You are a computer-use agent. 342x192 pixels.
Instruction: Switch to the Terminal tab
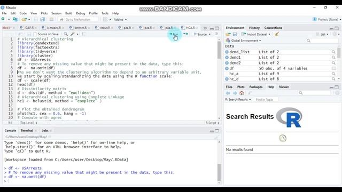(27, 131)
